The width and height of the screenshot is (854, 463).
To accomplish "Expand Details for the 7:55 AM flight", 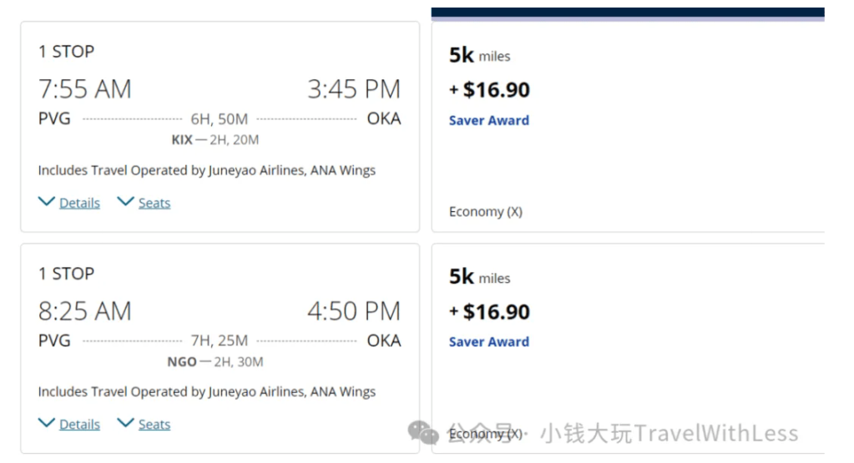I will [x=79, y=203].
